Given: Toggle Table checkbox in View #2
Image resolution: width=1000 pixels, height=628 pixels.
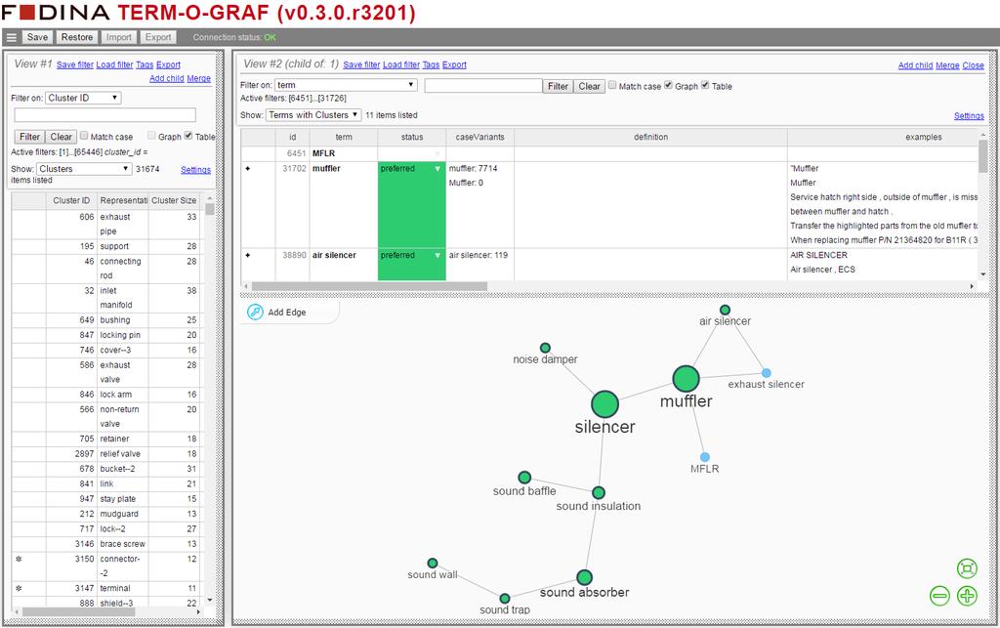Looking at the screenshot, I should (705, 85).
